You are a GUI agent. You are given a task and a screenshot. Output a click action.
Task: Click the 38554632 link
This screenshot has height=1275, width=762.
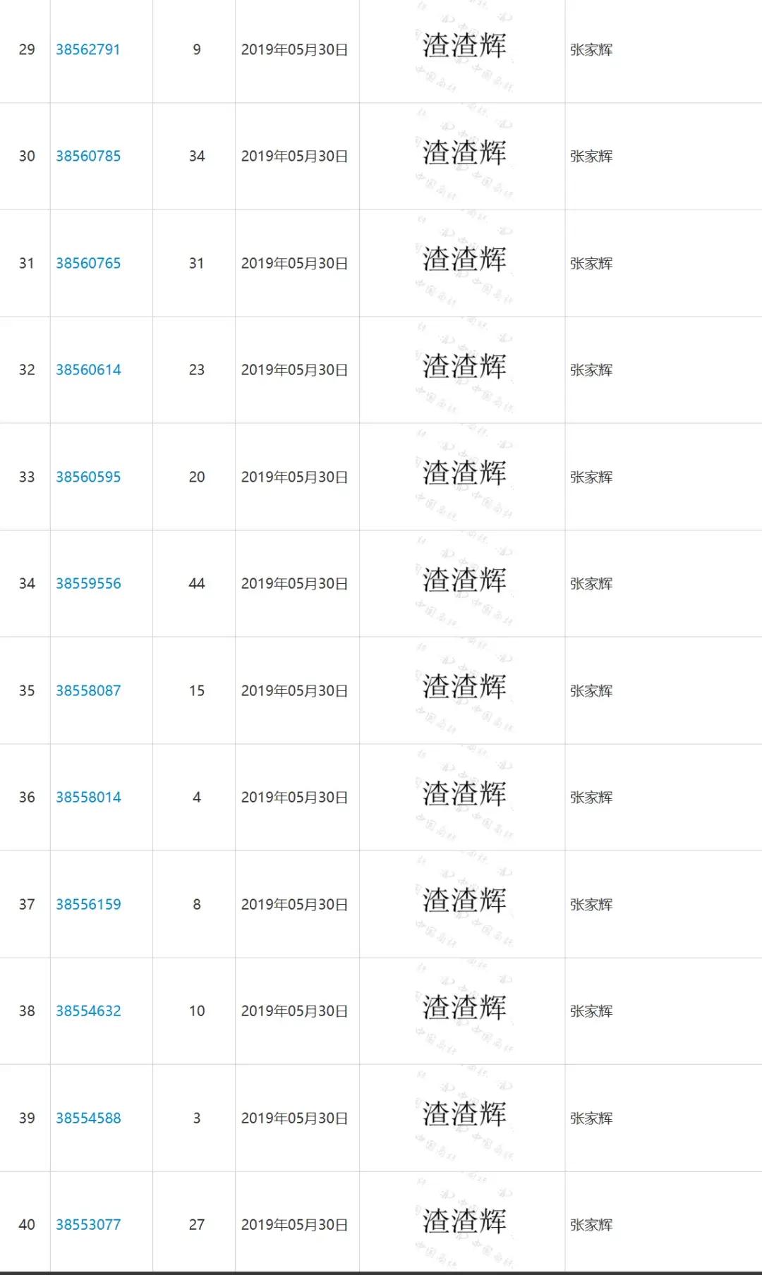click(88, 1011)
